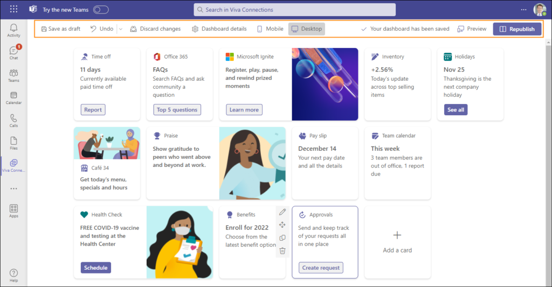
Task: Click Dashboard details in the toolbar
Action: coord(219,29)
